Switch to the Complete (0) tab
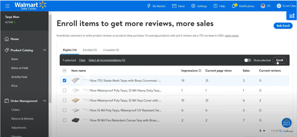 click(x=111, y=50)
